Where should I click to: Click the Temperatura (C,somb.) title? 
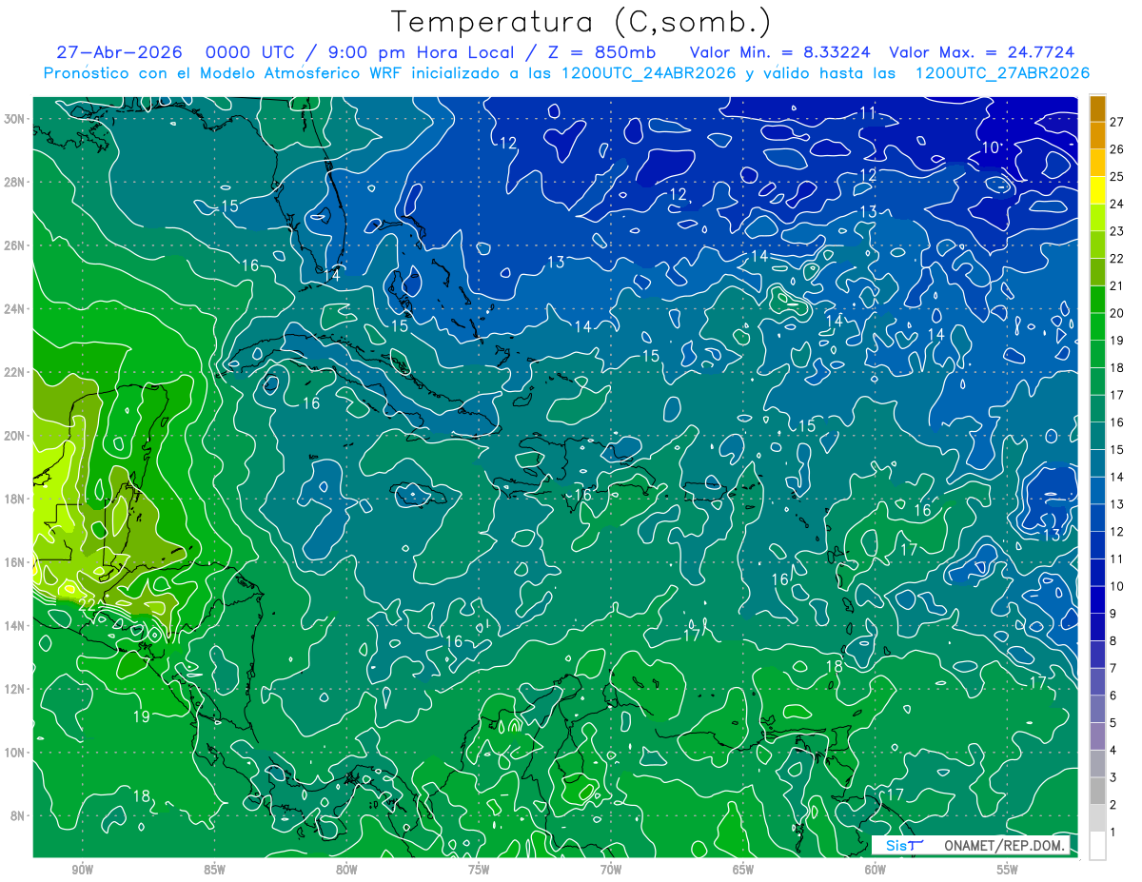pyautogui.click(x=581, y=21)
